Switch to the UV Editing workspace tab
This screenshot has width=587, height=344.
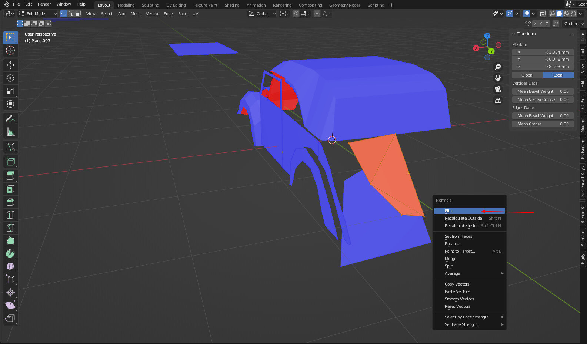point(176,5)
